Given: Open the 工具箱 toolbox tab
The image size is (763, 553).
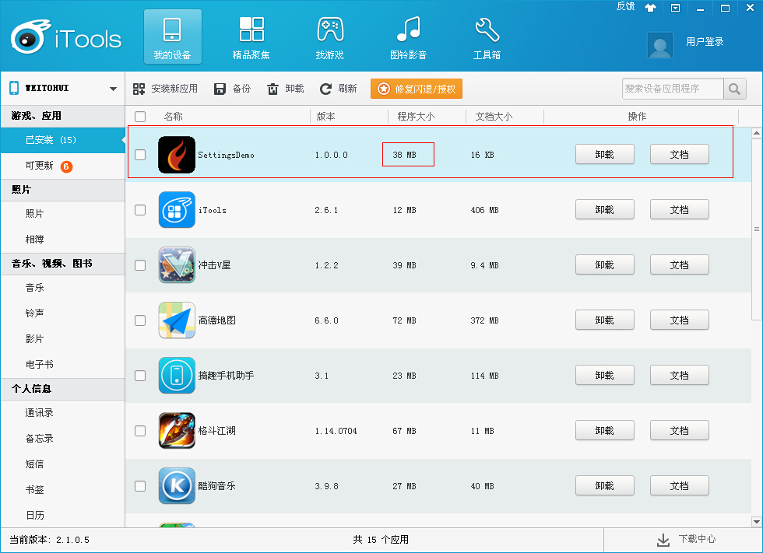Looking at the screenshot, I should pyautogui.click(x=487, y=37).
